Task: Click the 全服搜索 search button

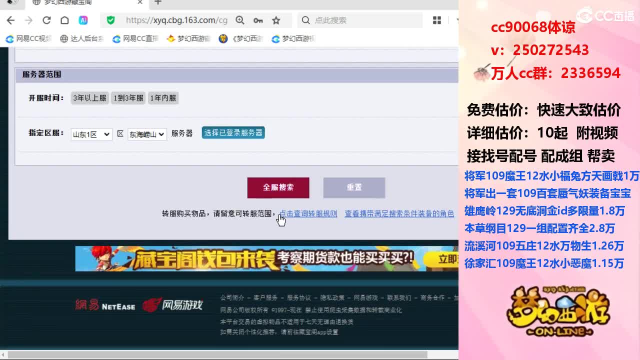Action: pos(278,187)
